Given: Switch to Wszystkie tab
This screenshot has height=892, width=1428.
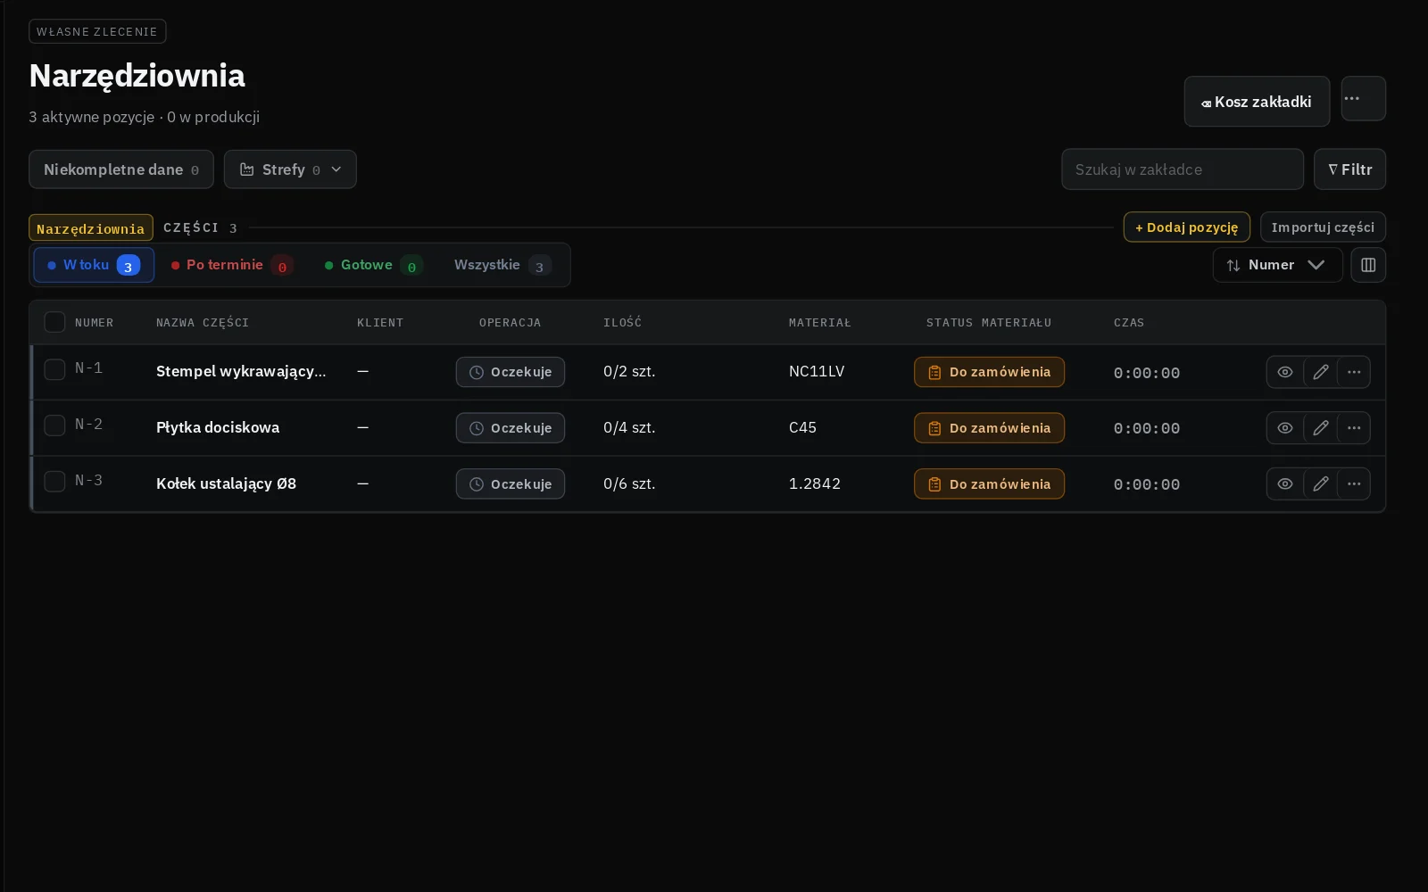Looking at the screenshot, I should (x=502, y=265).
